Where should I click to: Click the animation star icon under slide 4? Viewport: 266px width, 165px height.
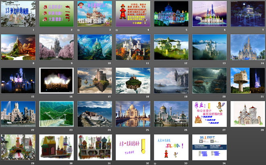pyautogui.click(x=117, y=30)
